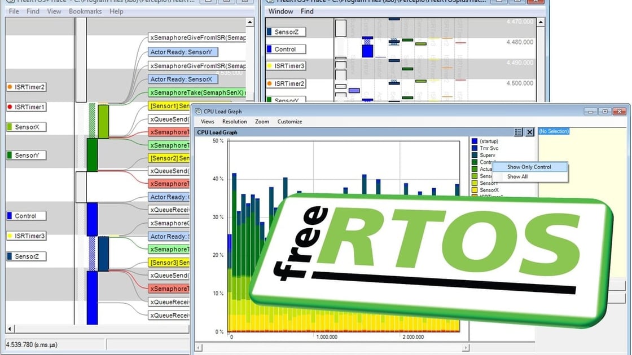Open the Views menu in CPU Load Graph
This screenshot has height=355, width=632.
(208, 121)
